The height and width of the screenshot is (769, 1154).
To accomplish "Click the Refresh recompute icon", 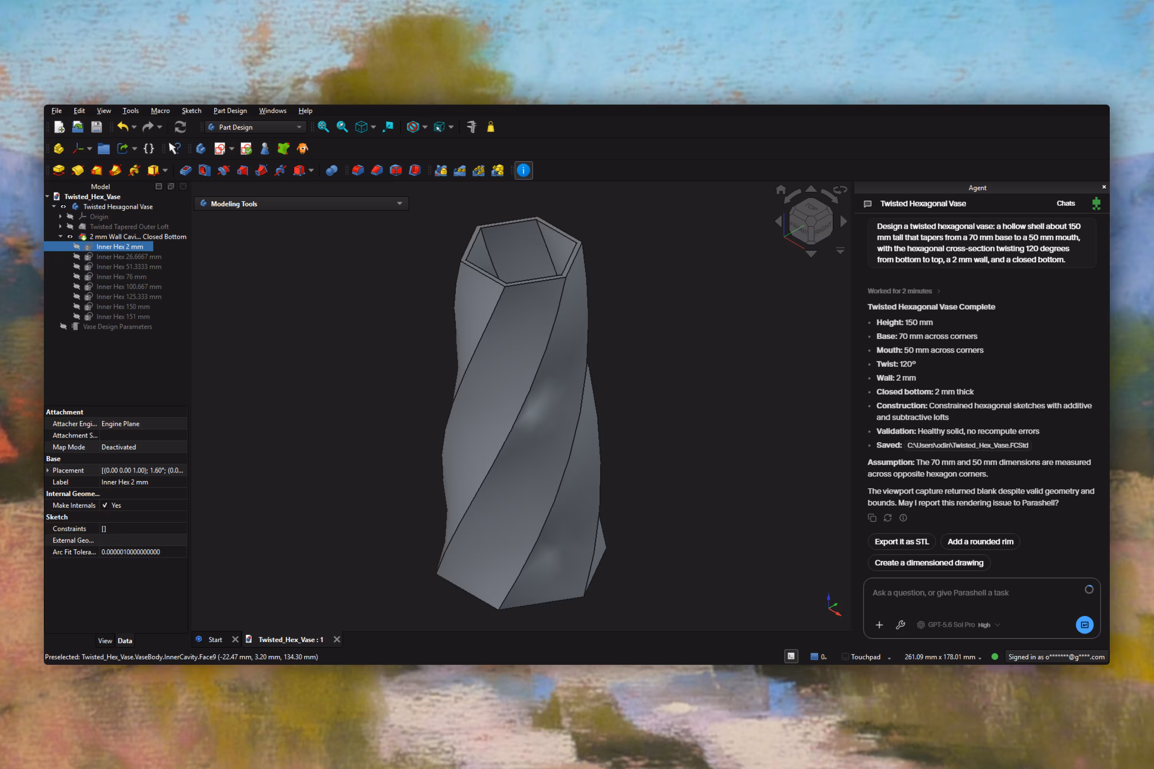I will point(180,127).
